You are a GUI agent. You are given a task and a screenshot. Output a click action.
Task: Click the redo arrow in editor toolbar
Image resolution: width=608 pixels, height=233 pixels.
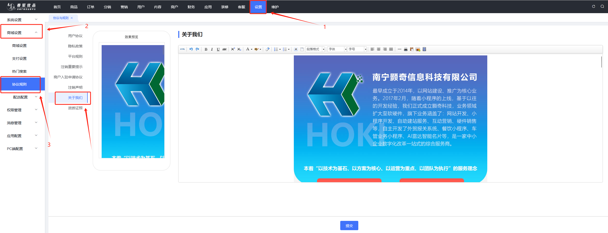197,49
